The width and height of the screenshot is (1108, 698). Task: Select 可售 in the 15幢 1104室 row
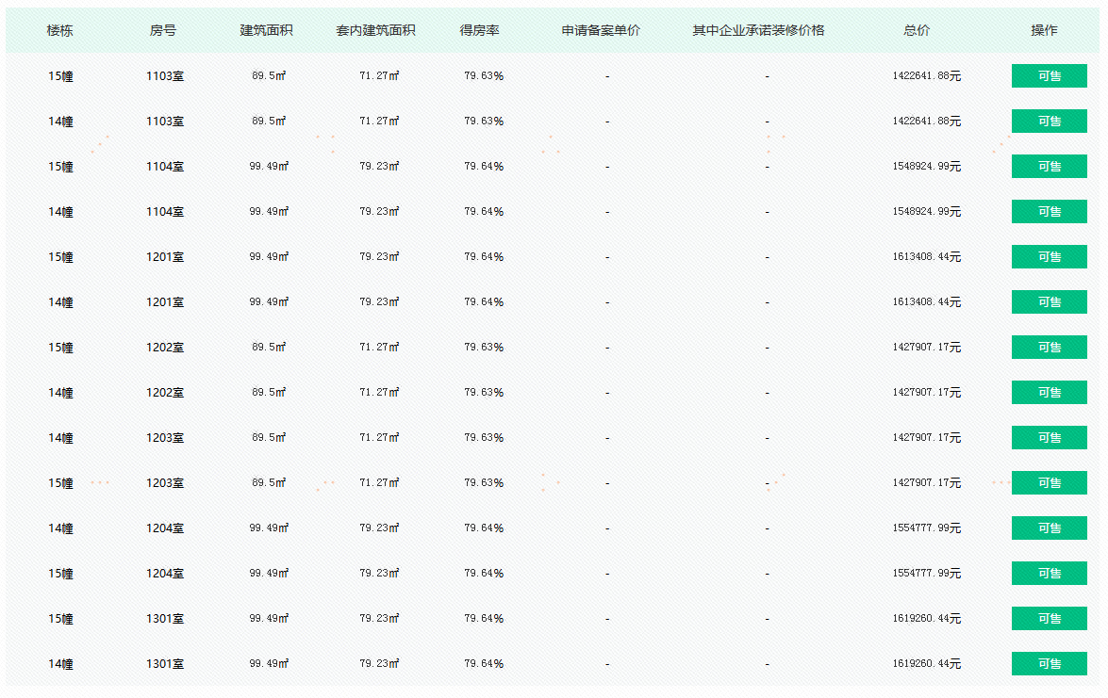point(1049,167)
